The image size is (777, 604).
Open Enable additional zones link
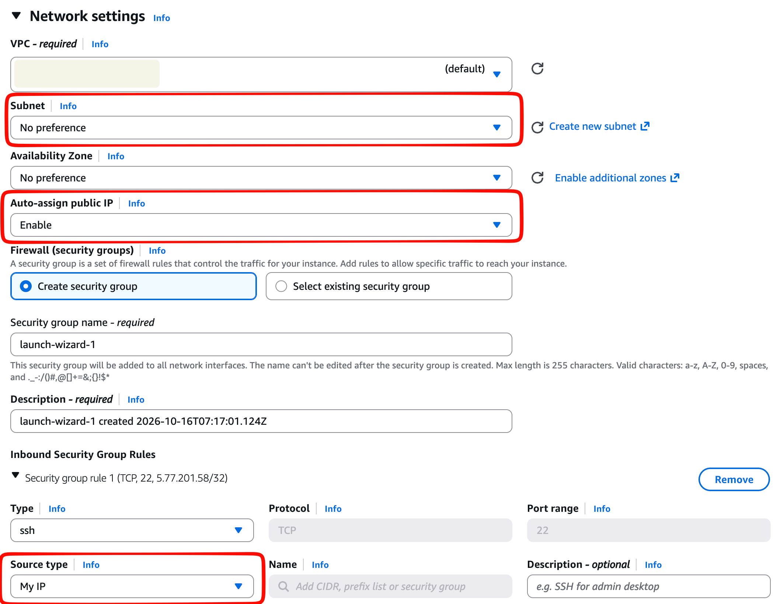coord(617,178)
